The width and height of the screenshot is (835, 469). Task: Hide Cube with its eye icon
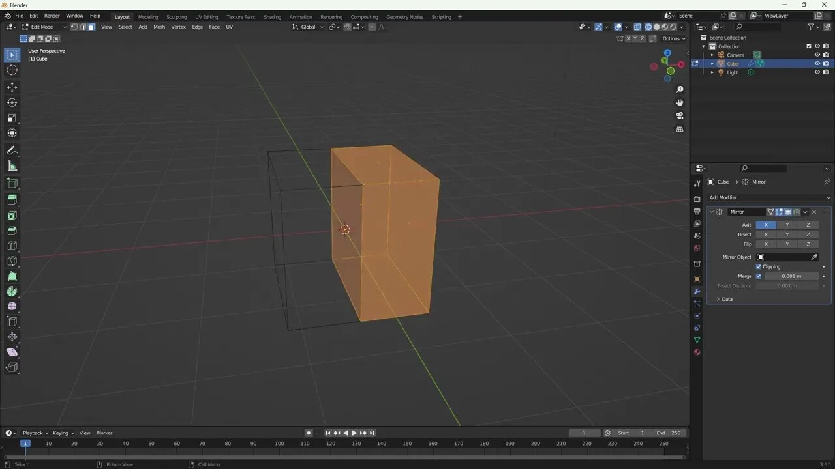coord(817,64)
